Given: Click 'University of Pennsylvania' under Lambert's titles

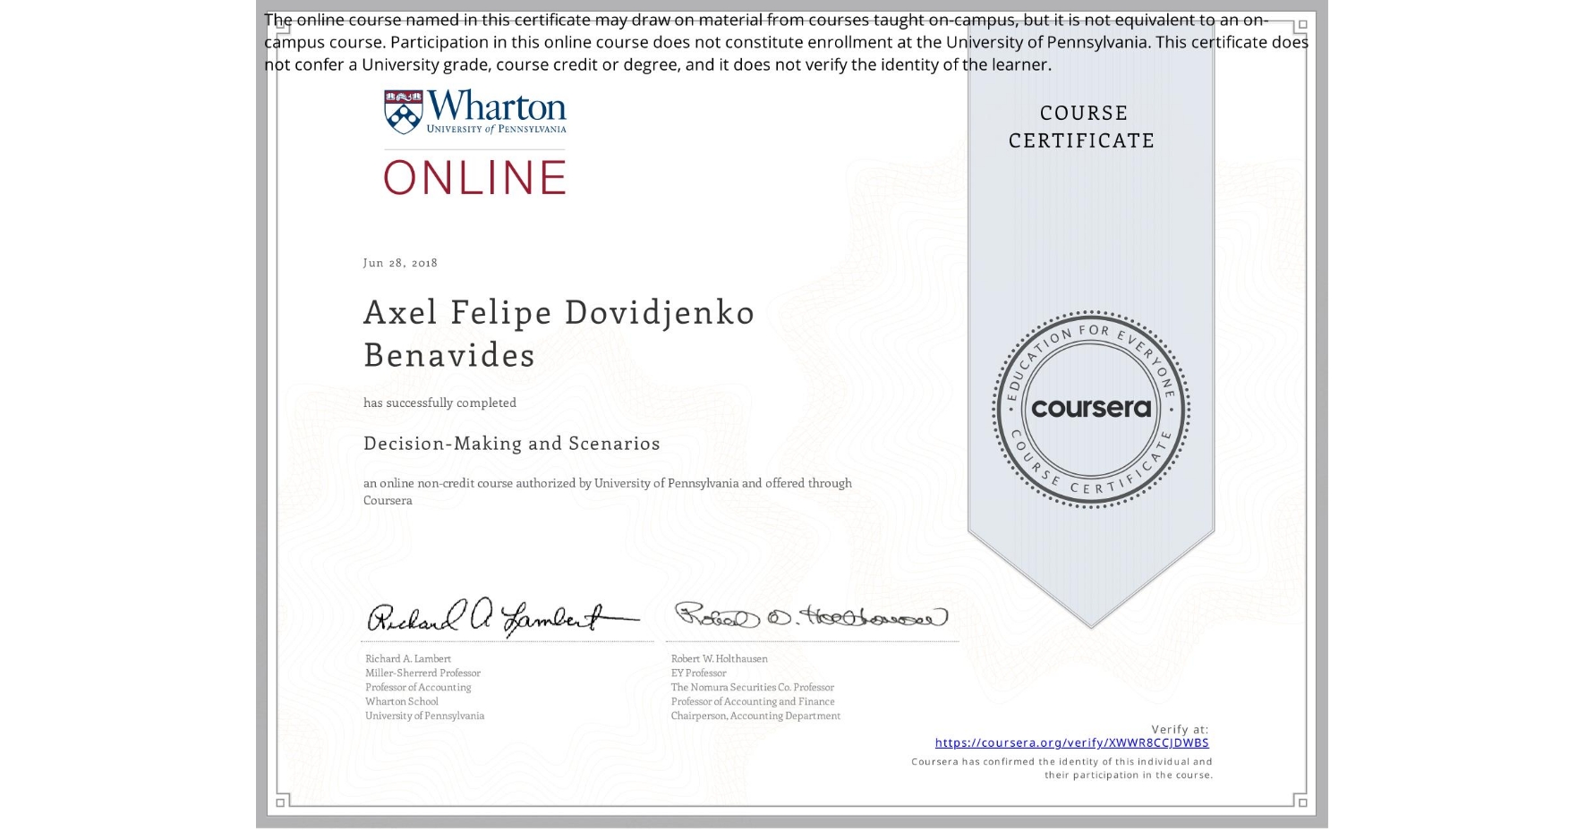Looking at the screenshot, I should [x=424, y=716].
